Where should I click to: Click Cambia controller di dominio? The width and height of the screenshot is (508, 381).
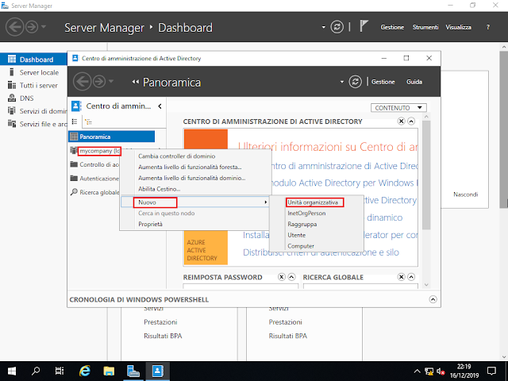click(x=176, y=156)
